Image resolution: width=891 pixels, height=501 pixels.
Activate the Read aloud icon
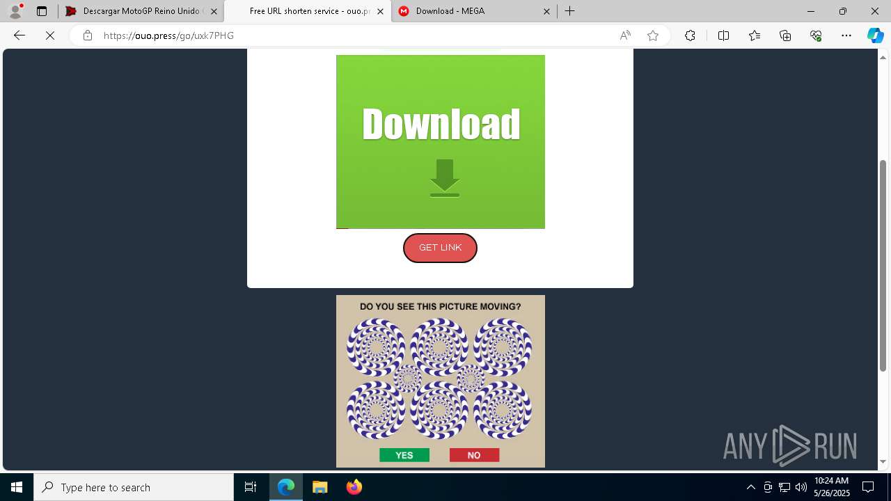pyautogui.click(x=625, y=35)
